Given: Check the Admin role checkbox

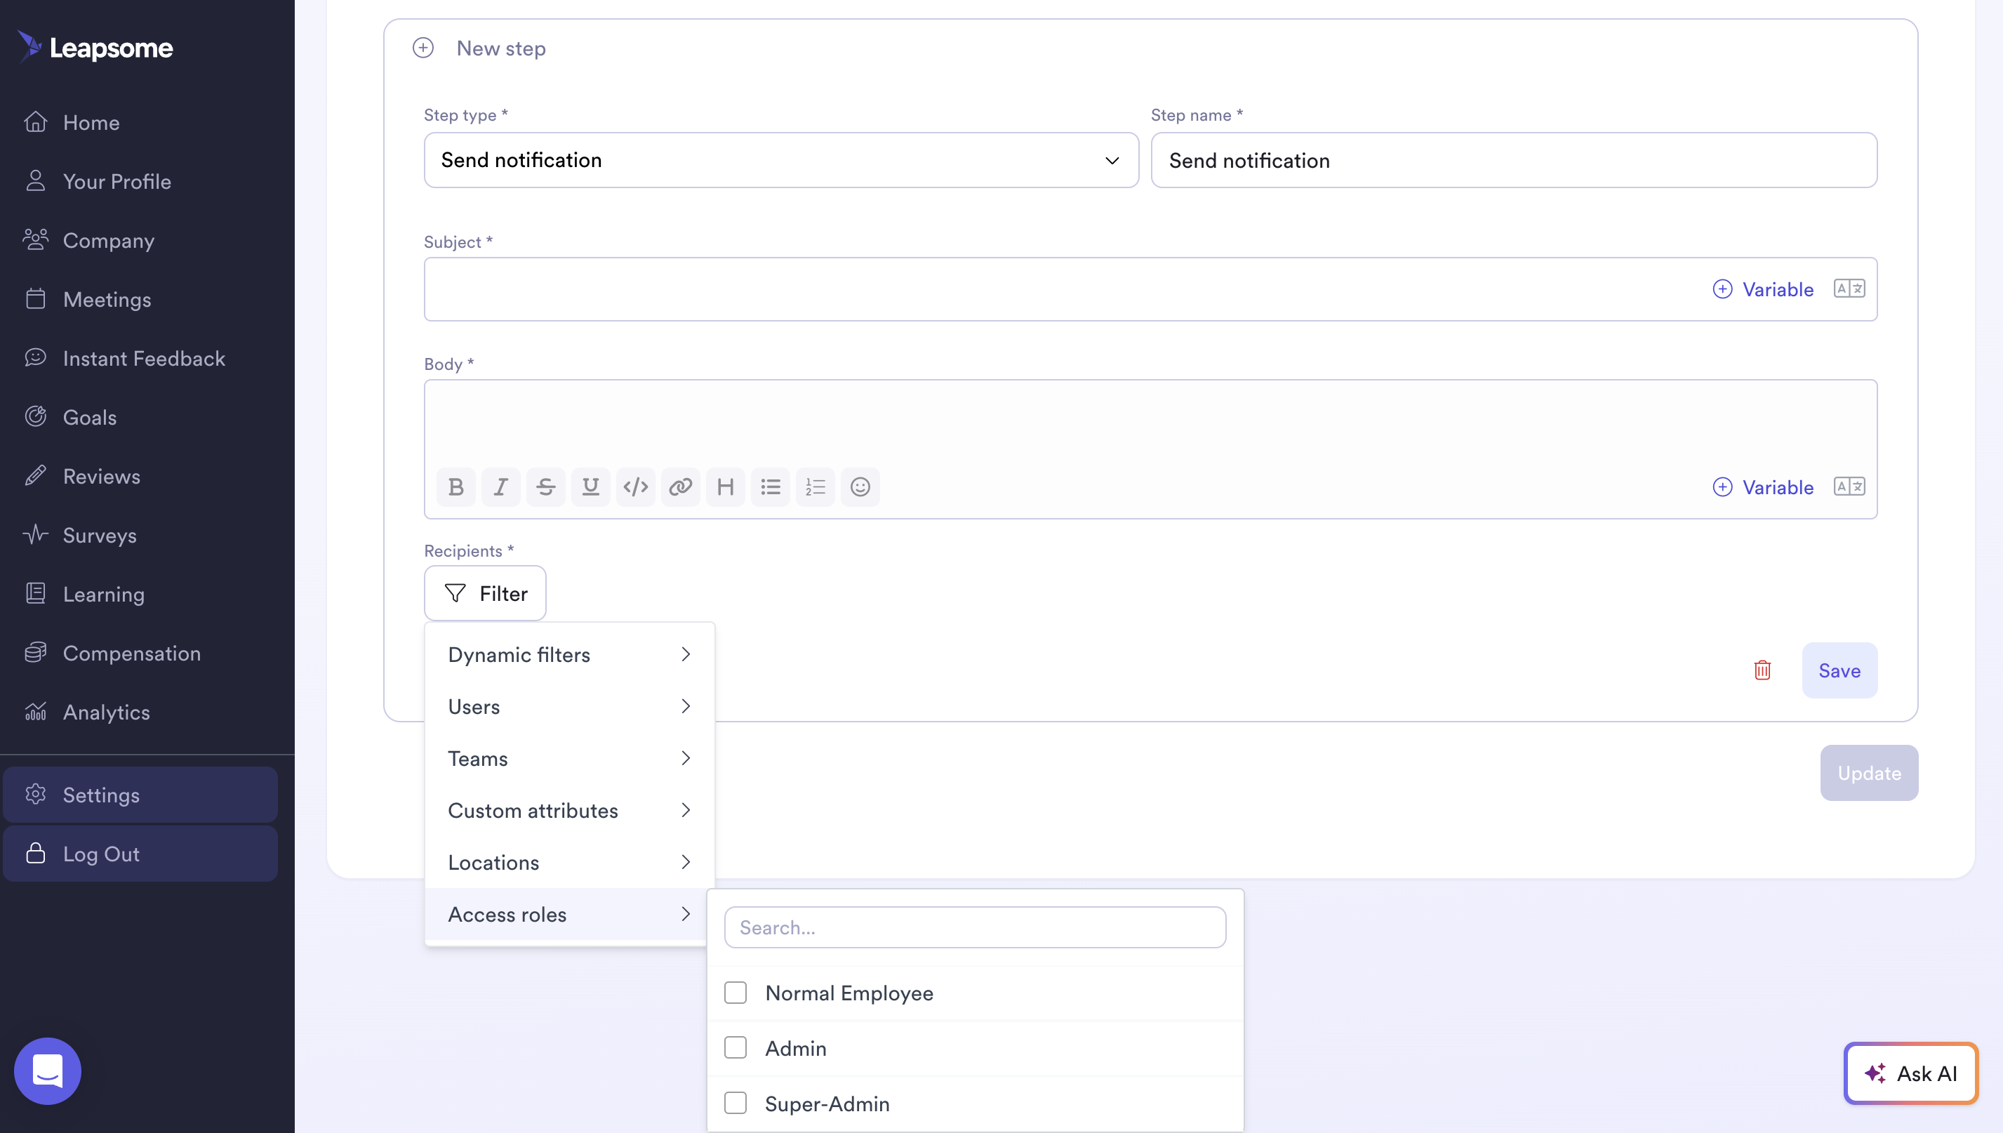Looking at the screenshot, I should coord(735,1047).
